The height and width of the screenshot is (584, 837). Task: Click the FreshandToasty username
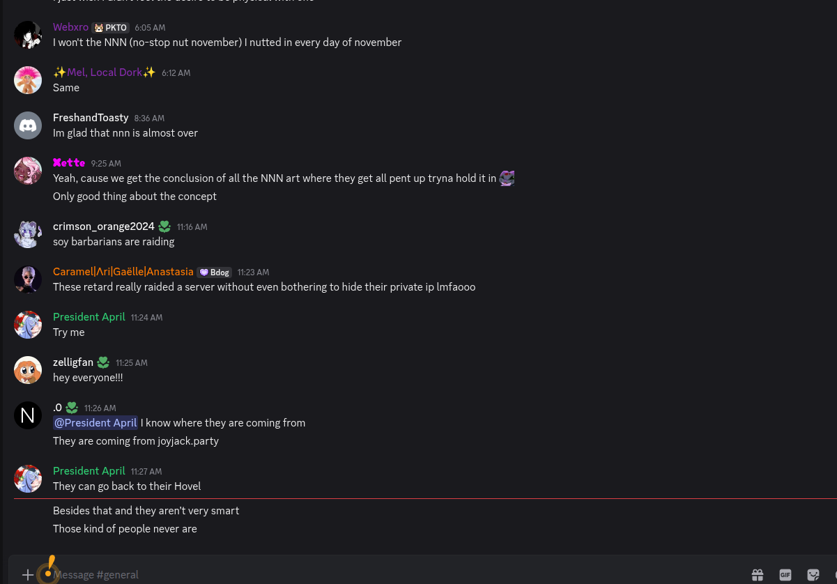pos(91,118)
